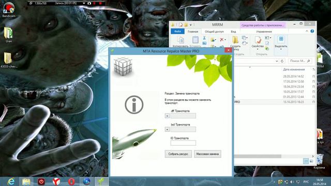
Task: Click the horizontal scrollbar right arrow
Action: [313, 156]
